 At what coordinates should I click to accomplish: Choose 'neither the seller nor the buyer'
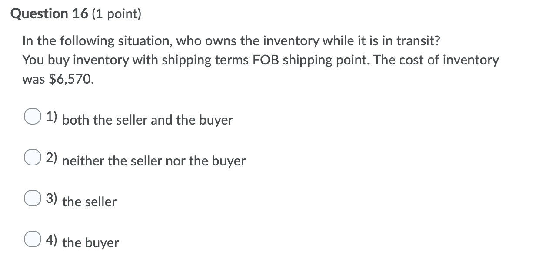154,162
